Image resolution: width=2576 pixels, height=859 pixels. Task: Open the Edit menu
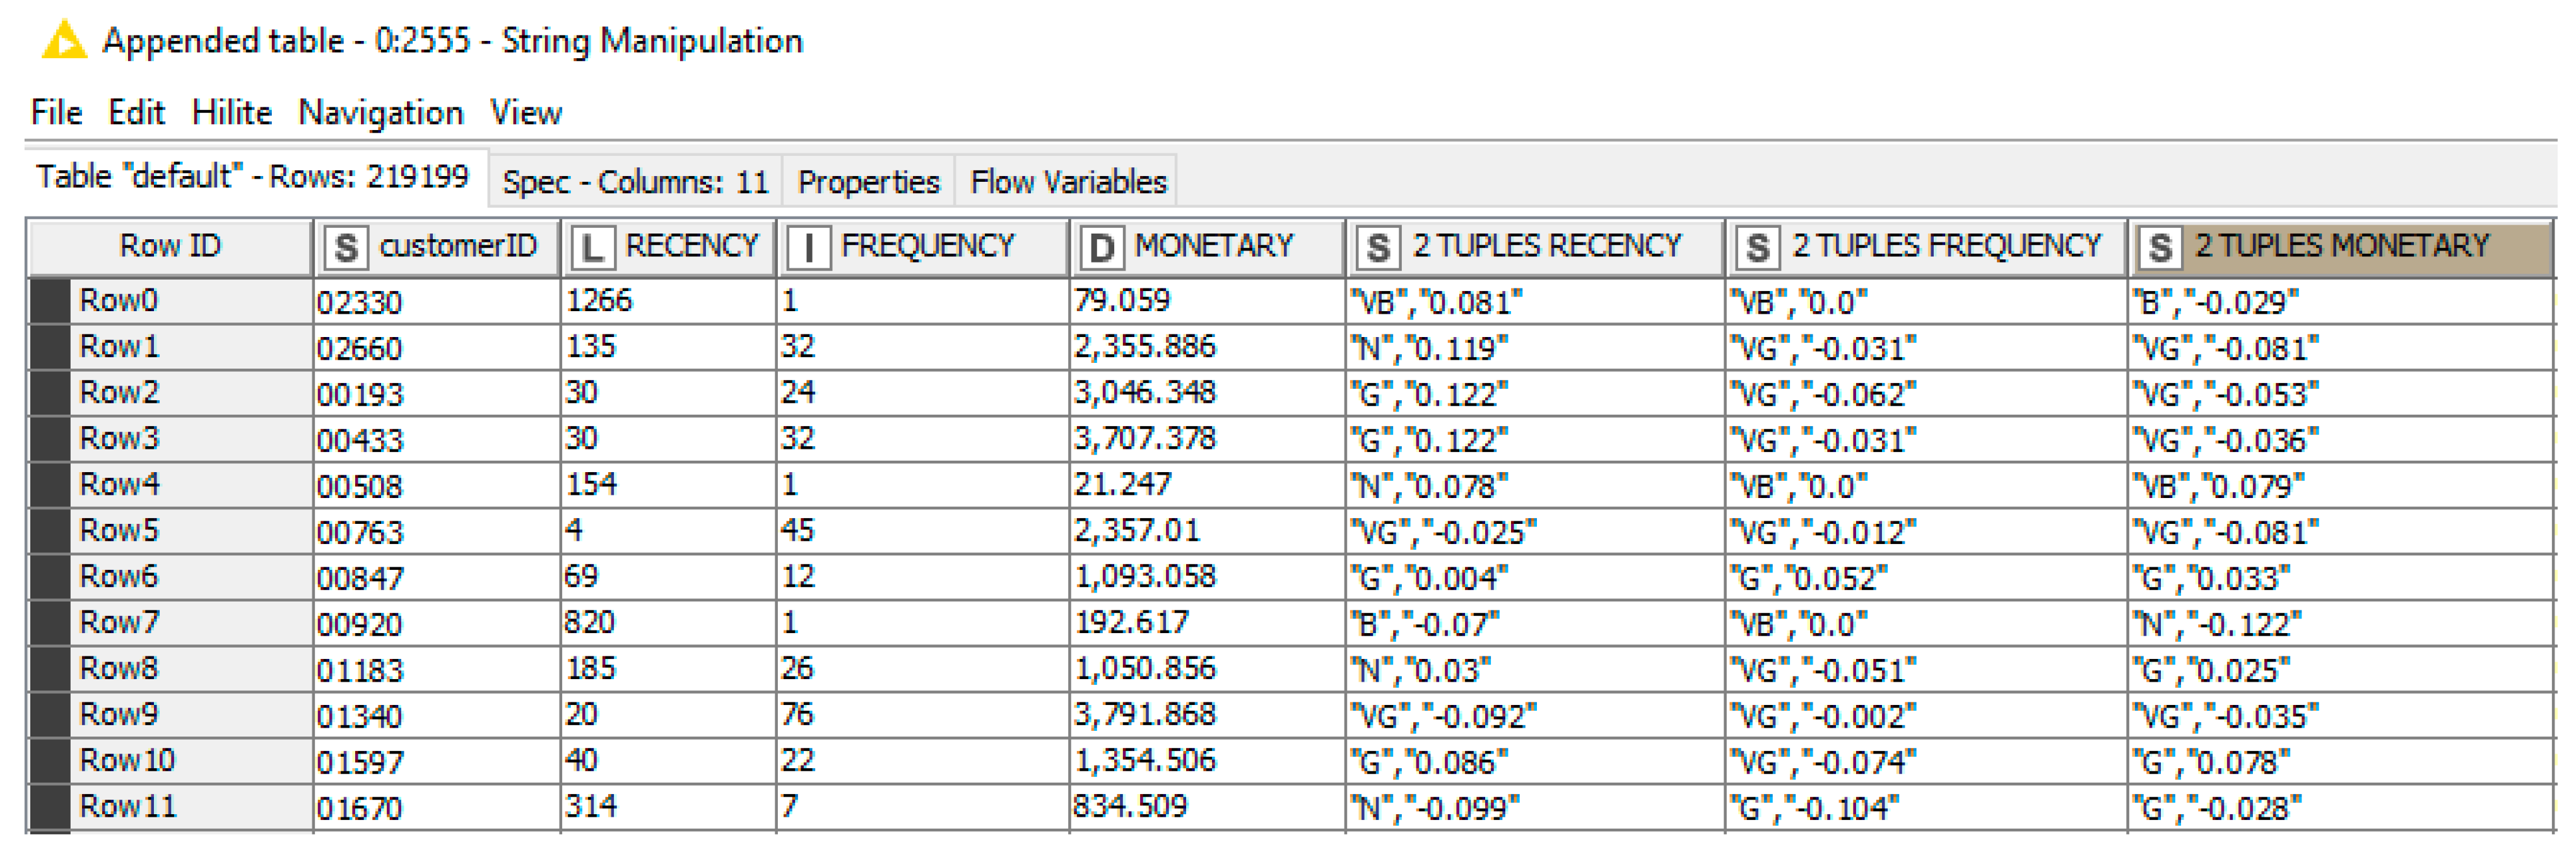click(136, 113)
